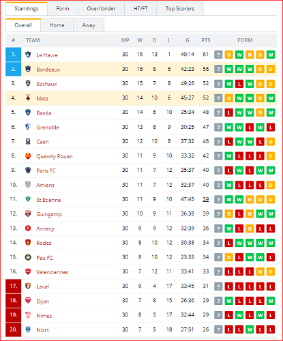The width and height of the screenshot is (283, 341).
Task: Switch to the Form tab
Action: (63, 9)
